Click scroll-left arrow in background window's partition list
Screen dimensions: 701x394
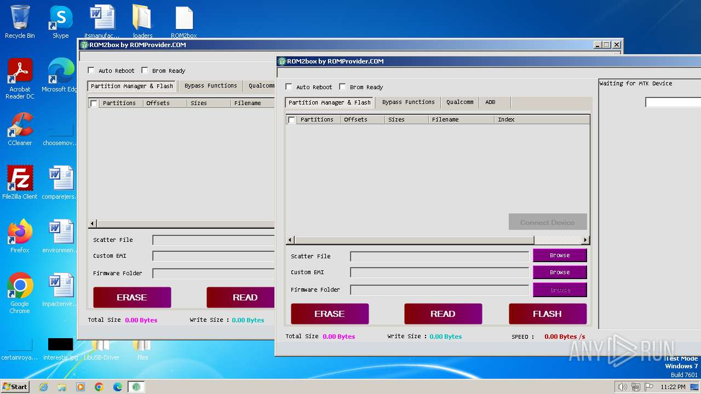93,224
